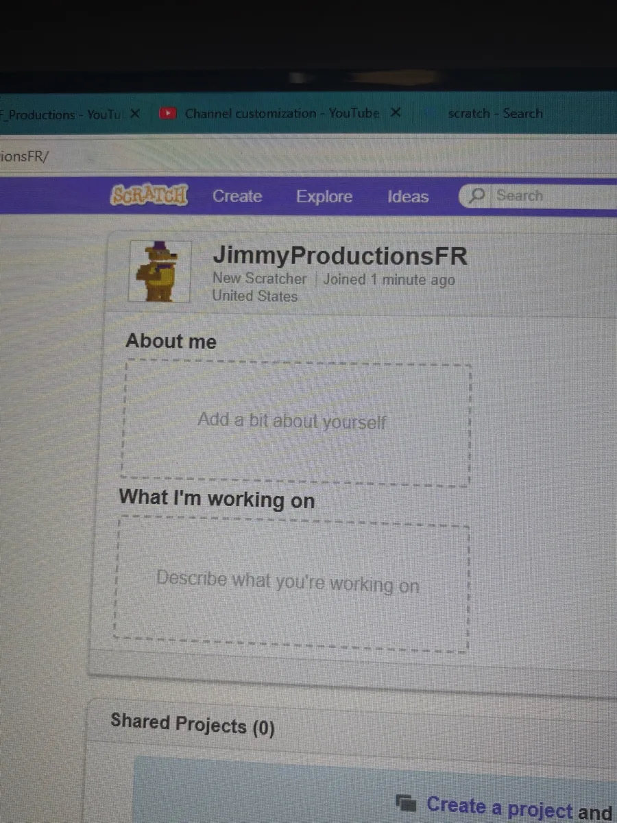The height and width of the screenshot is (823, 617).
Task: Switch to the Productions - YouTube tab
Action: [62, 115]
